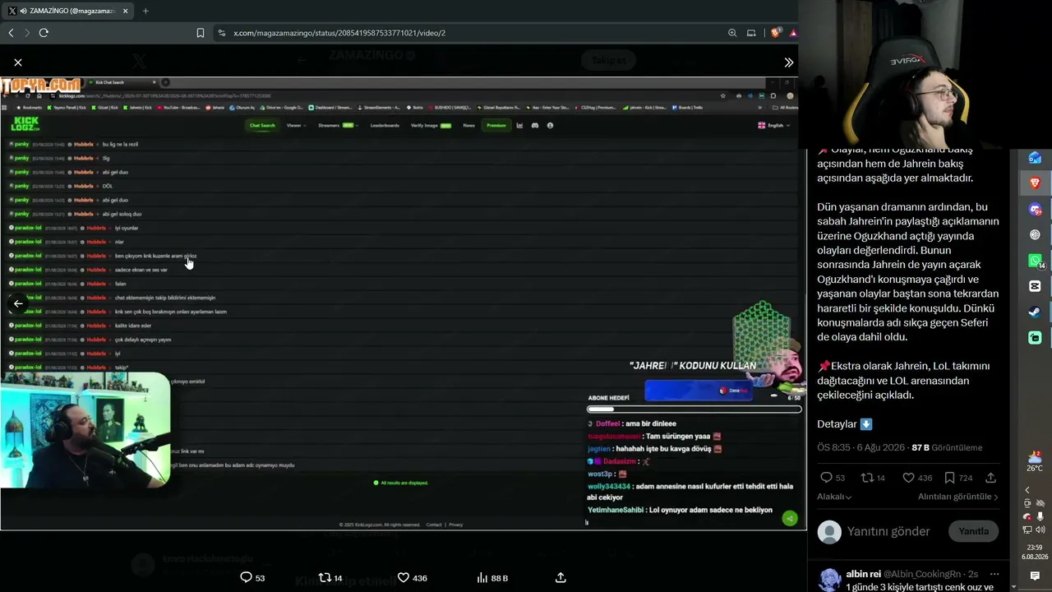Repost using the retweet icon under video
Image resolution: width=1052 pixels, height=592 pixels.
(x=325, y=577)
